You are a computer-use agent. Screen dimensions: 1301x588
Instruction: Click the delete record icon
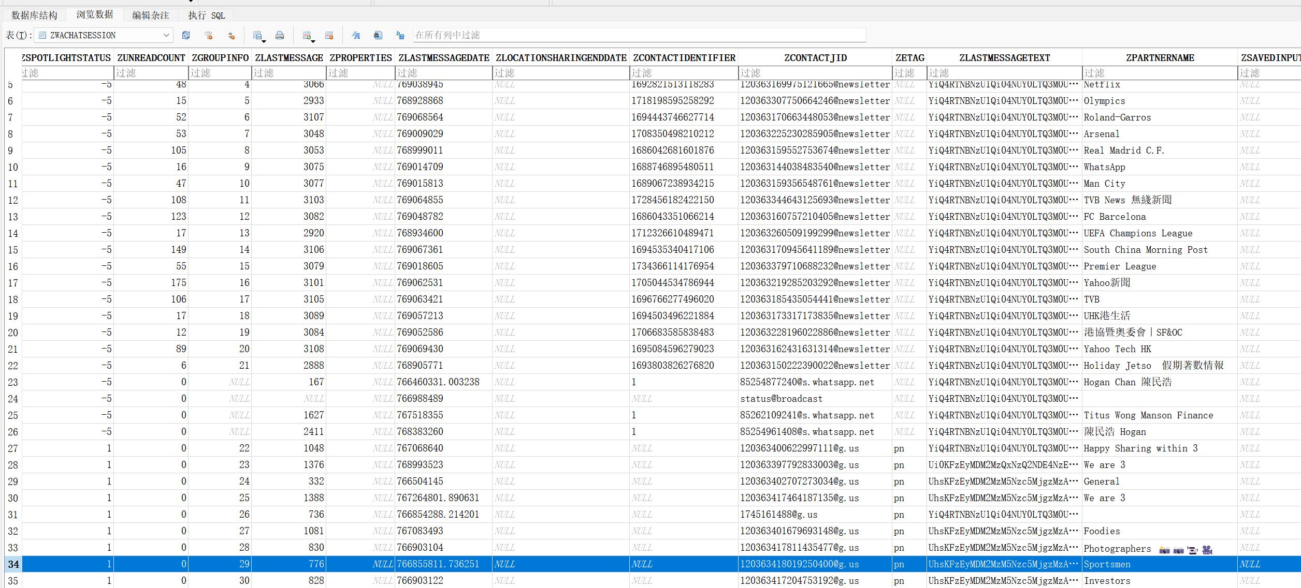click(329, 35)
